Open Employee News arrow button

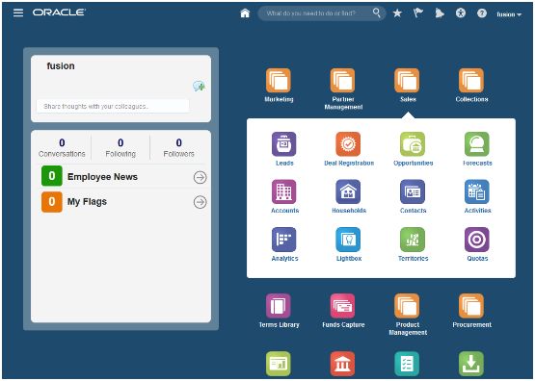(200, 177)
